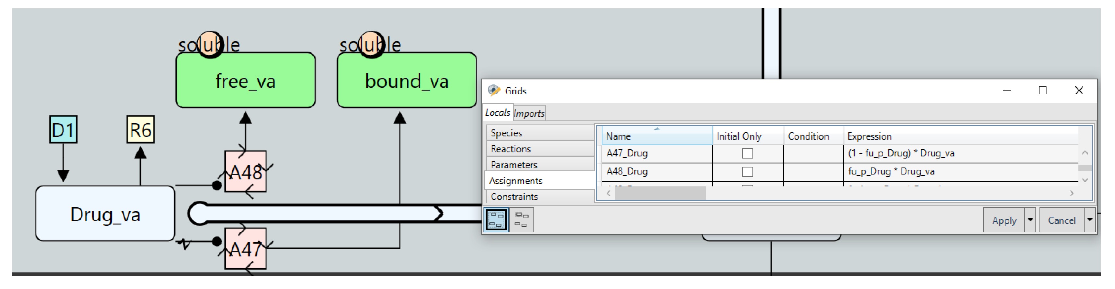Toggle Initial Only for A47_Drug
Image resolution: width=1115 pixels, height=289 pixels.
point(747,154)
